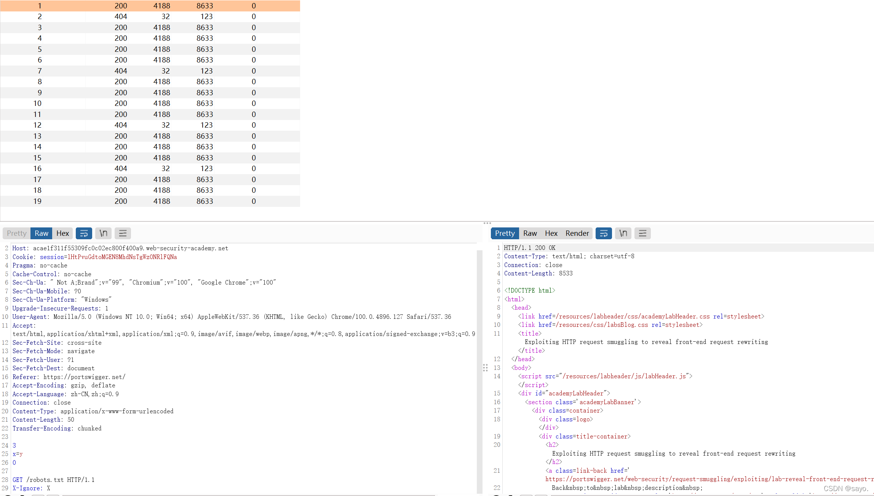Click the request panel vertical scrollbar
The image size is (874, 496).
[479, 371]
